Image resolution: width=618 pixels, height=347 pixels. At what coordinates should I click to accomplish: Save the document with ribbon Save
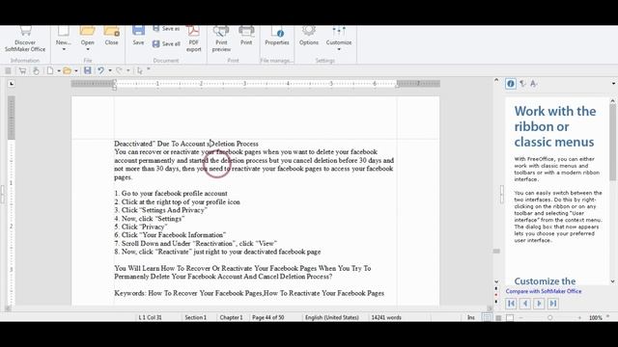pyautogui.click(x=138, y=36)
